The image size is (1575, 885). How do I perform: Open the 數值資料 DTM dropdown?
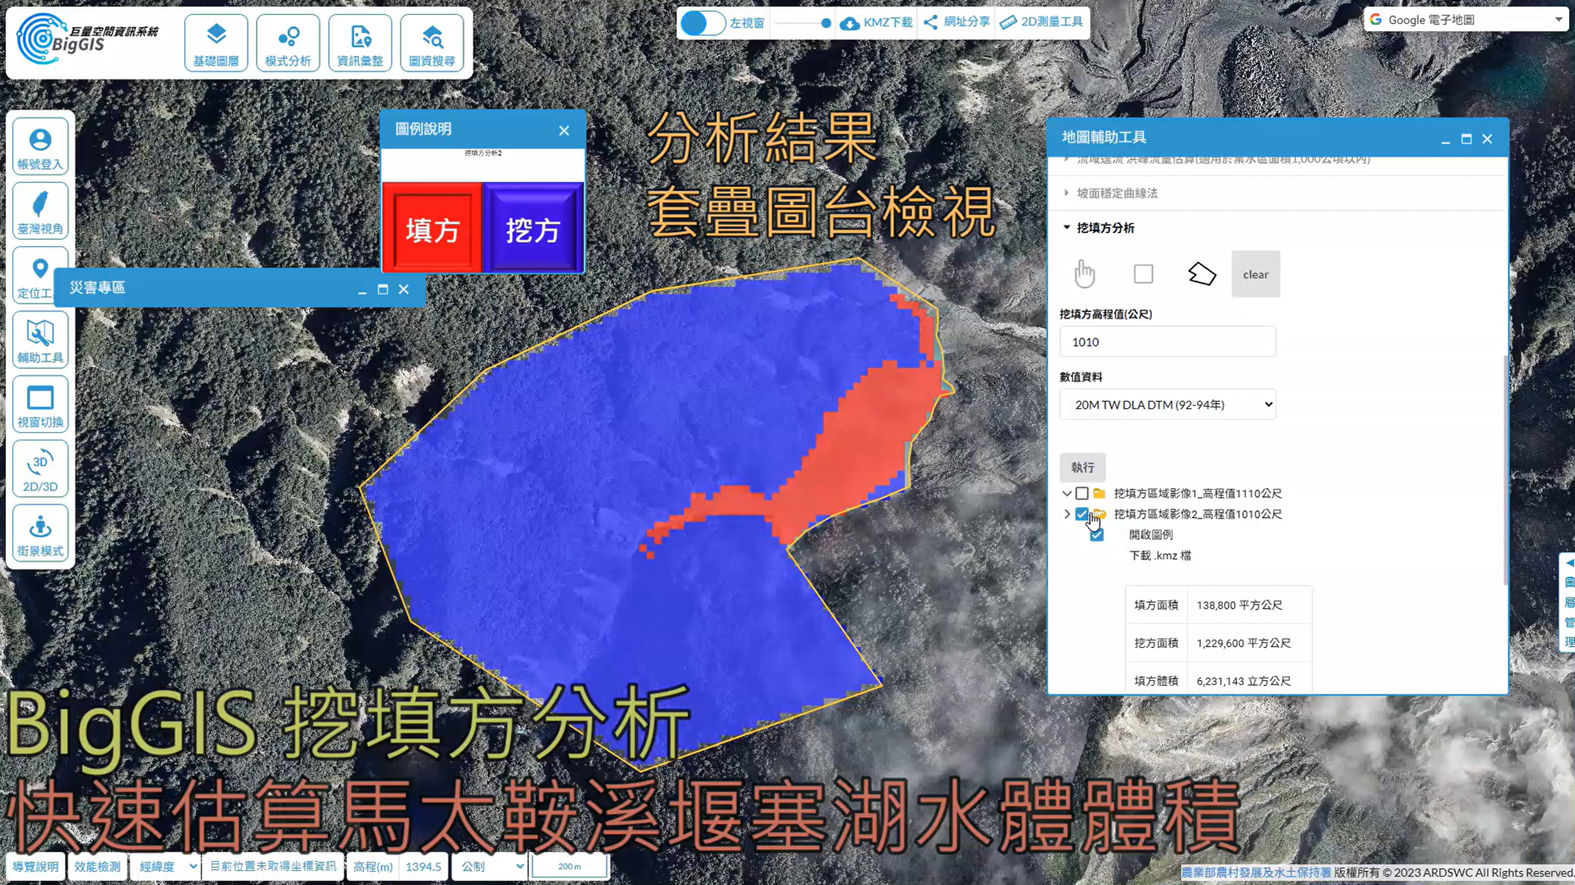(x=1167, y=405)
